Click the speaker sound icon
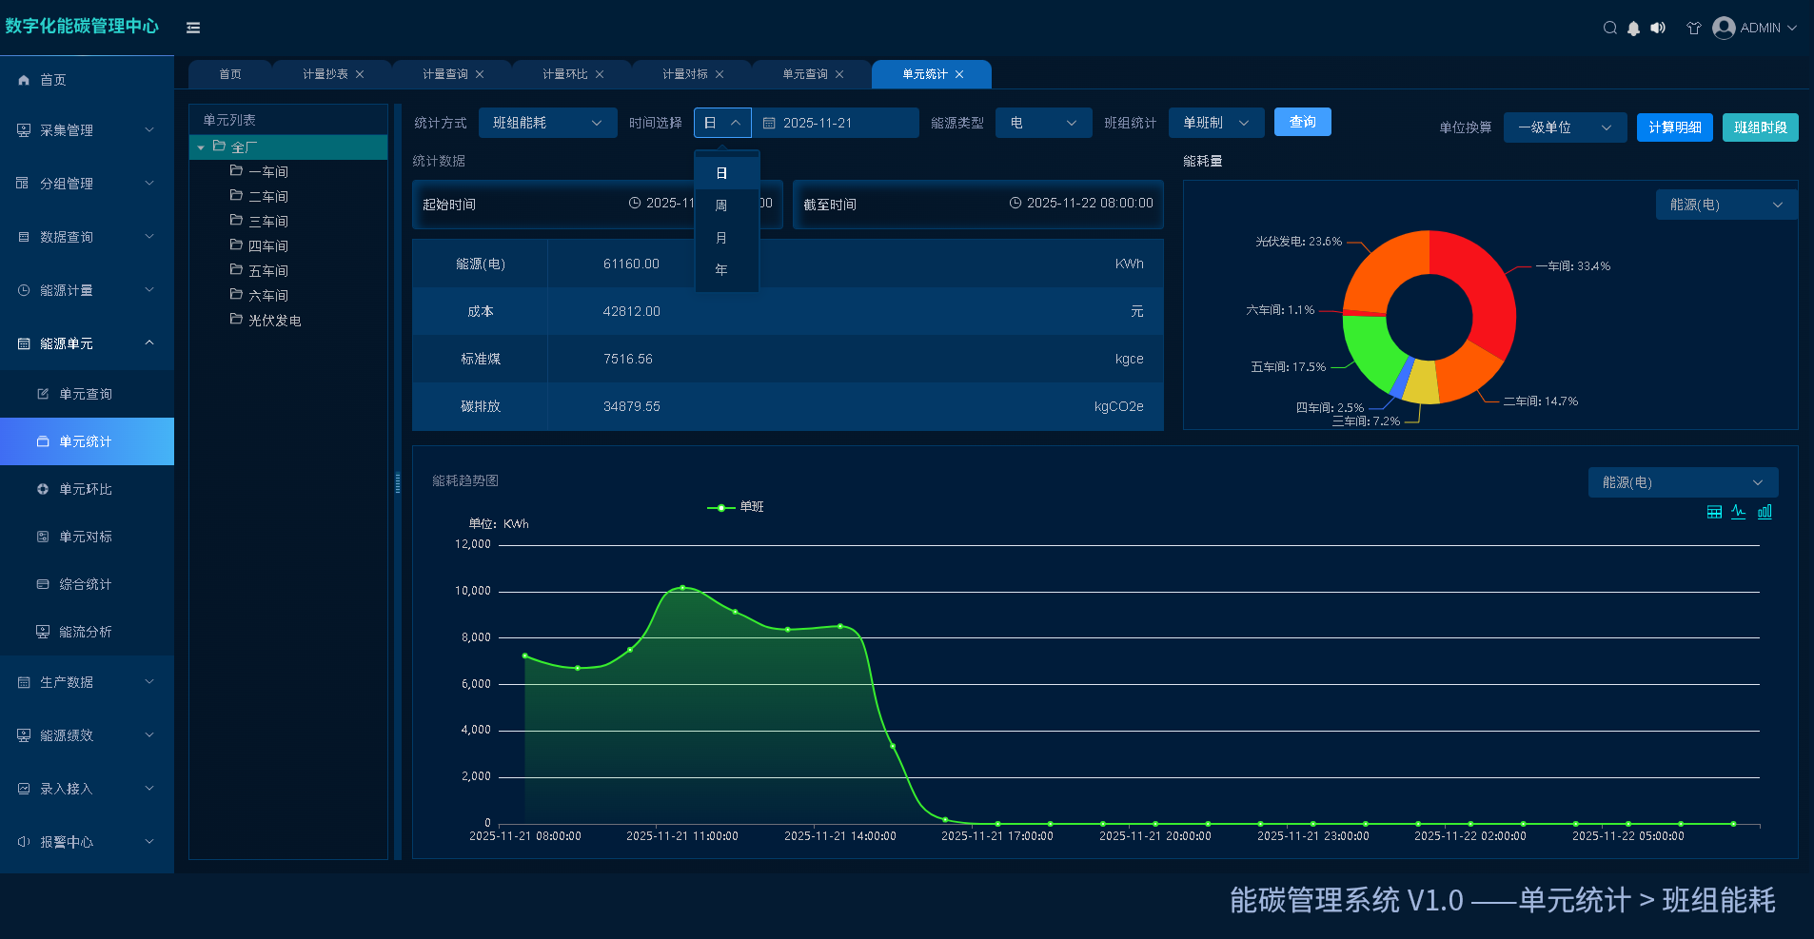1814x939 pixels. pos(1658,28)
